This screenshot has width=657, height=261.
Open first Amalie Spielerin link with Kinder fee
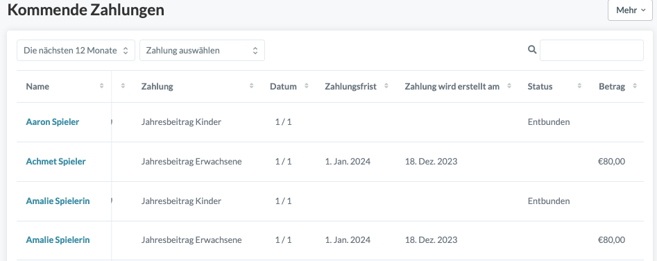(x=58, y=201)
